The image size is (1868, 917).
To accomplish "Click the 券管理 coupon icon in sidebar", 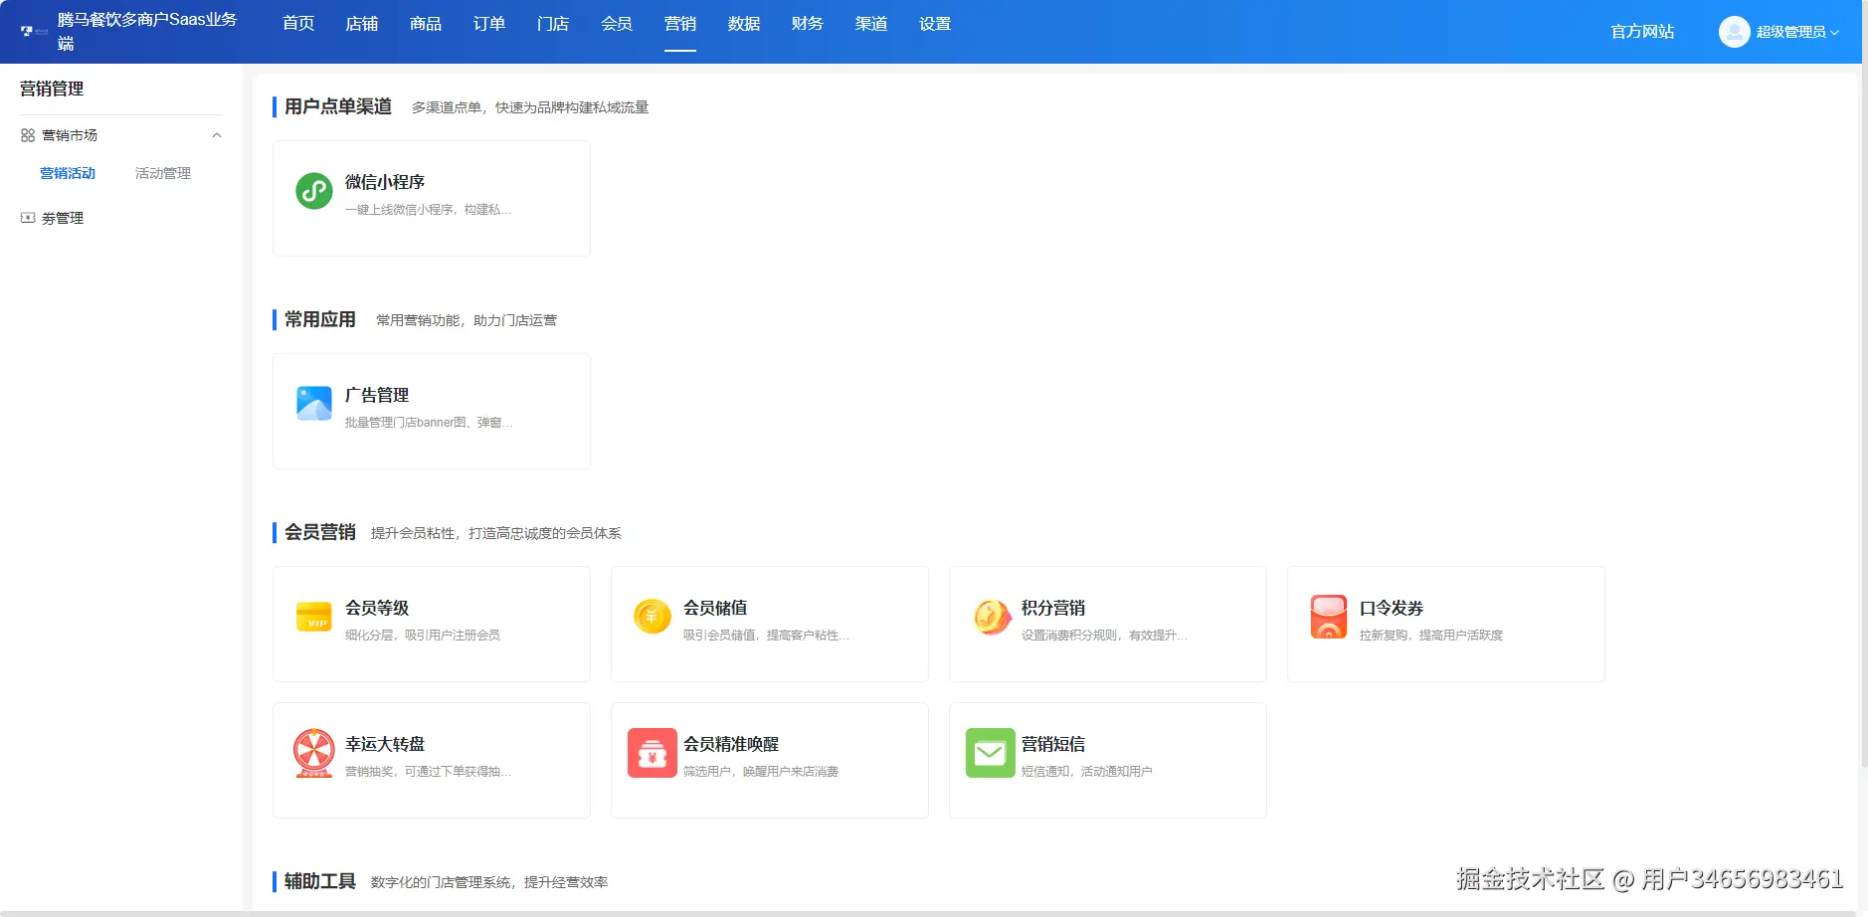I will click(28, 218).
